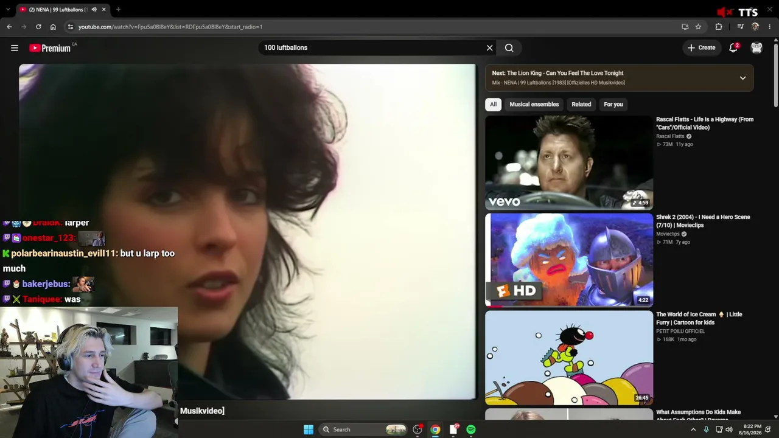779x438 pixels.
Task: Open the media controls toolbar button
Action: point(740,27)
